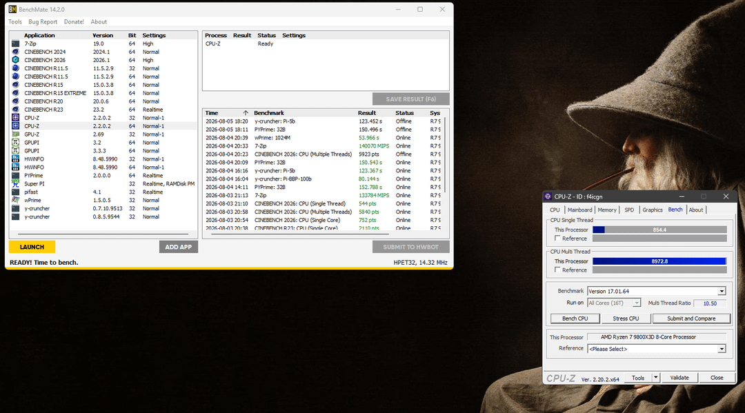Click HPET32, 14.32 MHz status text
This screenshot has width=745, height=413.
pos(420,263)
